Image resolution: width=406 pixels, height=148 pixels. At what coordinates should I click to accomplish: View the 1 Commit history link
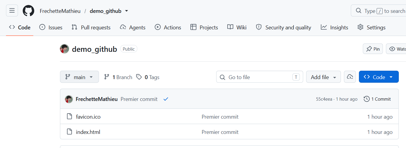[377, 99]
